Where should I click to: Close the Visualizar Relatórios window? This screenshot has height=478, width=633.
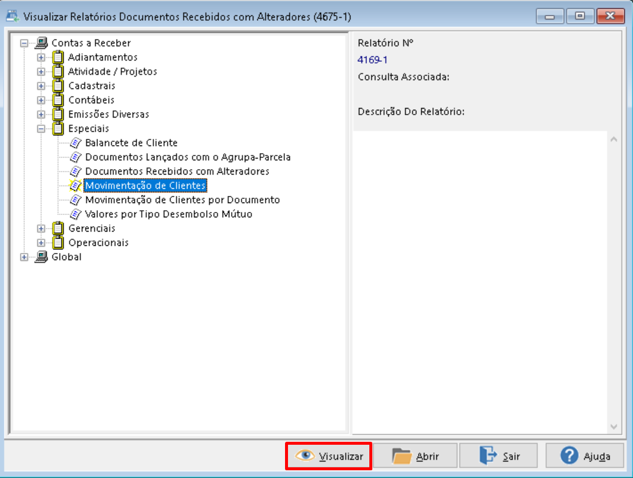[610, 17]
